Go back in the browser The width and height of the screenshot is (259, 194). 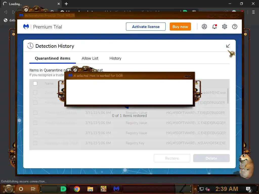6,12
